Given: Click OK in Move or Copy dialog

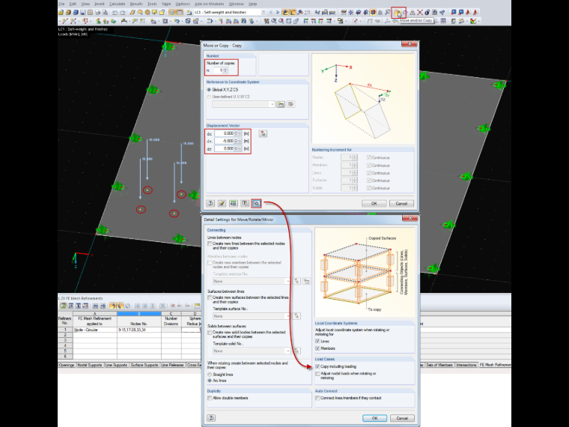Looking at the screenshot, I should [374, 203].
